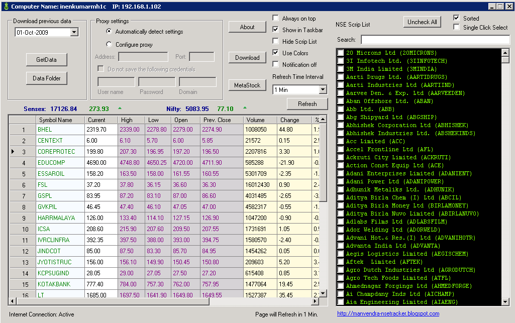Open the manvendra-nsetracker blogspot link

388,313
